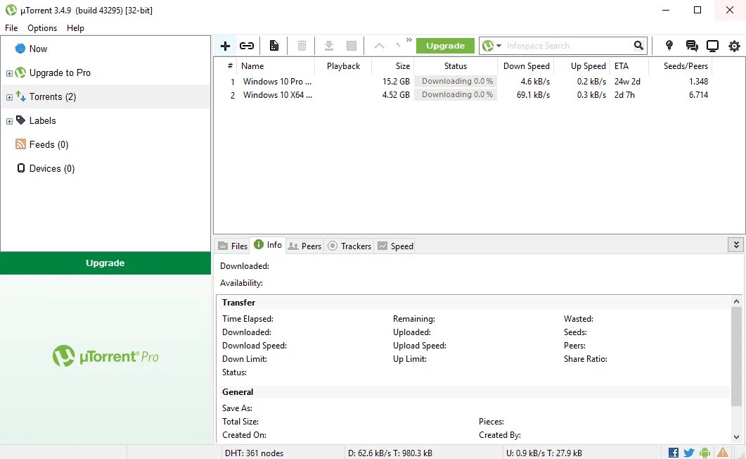Sort by ETA column header

click(x=629, y=65)
